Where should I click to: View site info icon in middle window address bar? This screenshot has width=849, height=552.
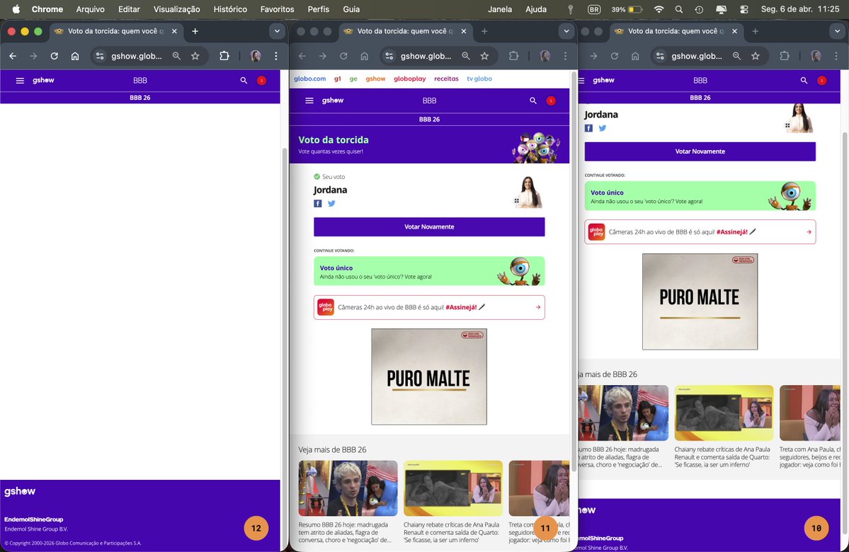click(389, 56)
